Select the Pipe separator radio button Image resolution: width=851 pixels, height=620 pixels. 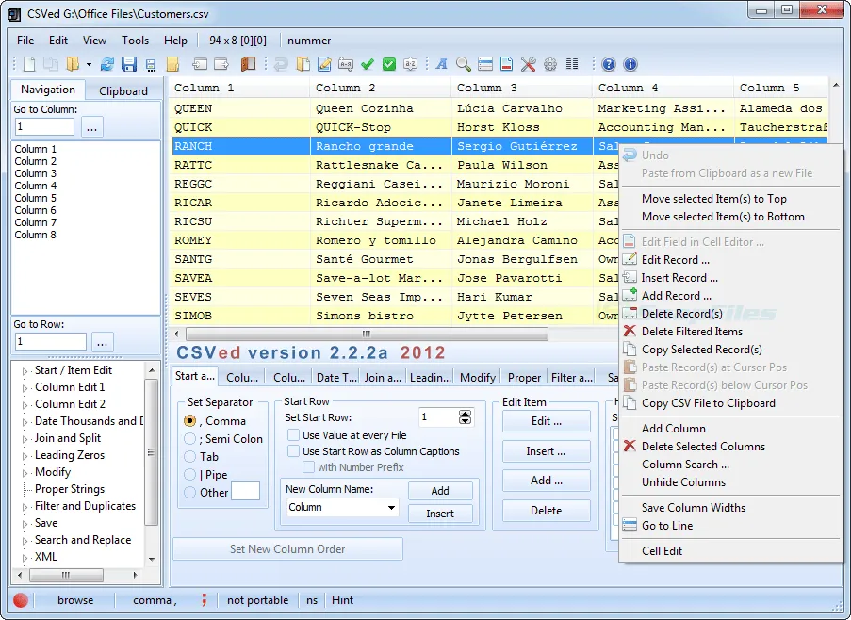coord(190,475)
